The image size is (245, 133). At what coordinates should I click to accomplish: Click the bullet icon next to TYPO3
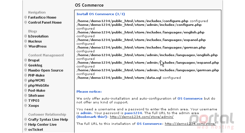pos(26,101)
